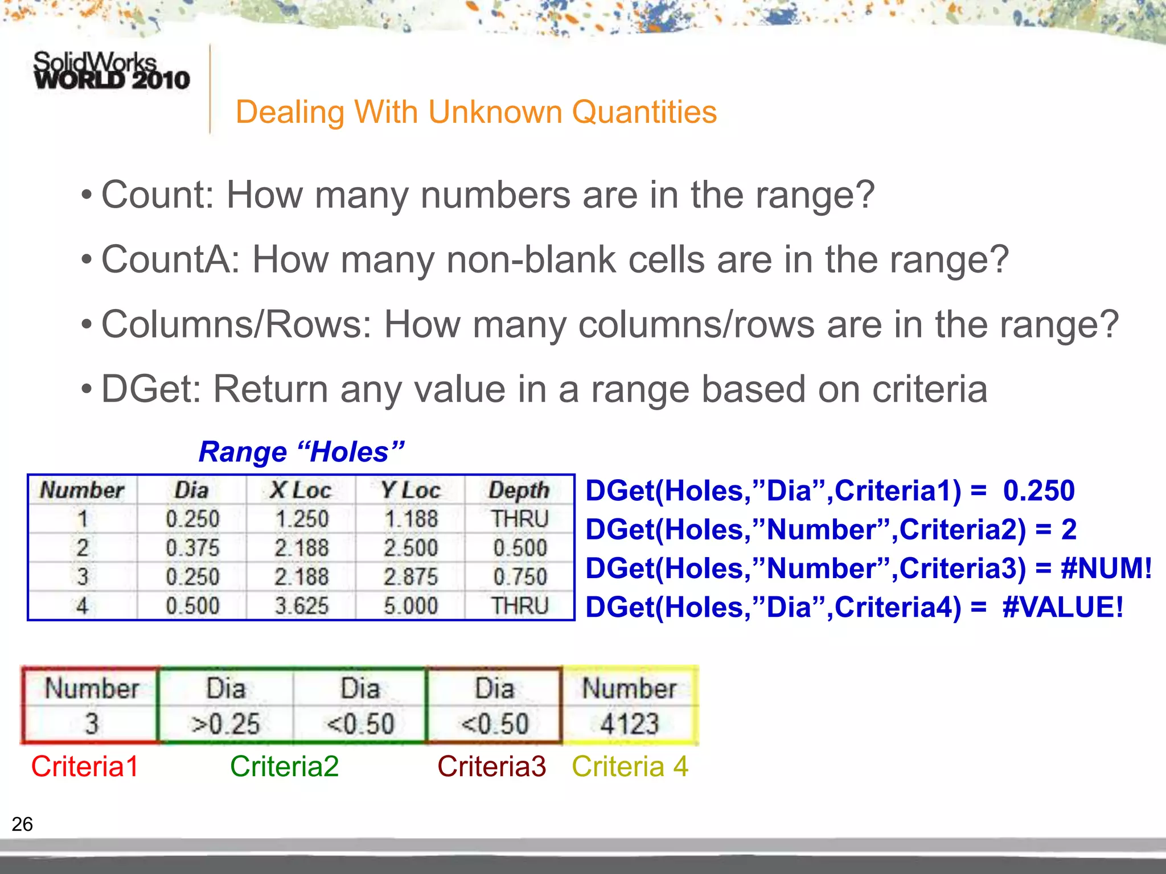Click the Count bullet point text
Image resolution: width=1166 pixels, height=874 pixels.
pos(487,195)
